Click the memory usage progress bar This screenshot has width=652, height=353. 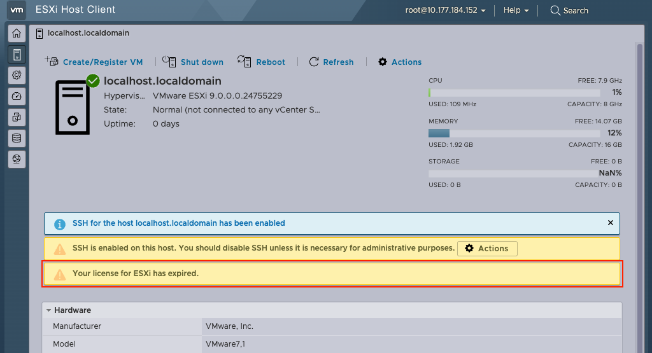(x=514, y=134)
